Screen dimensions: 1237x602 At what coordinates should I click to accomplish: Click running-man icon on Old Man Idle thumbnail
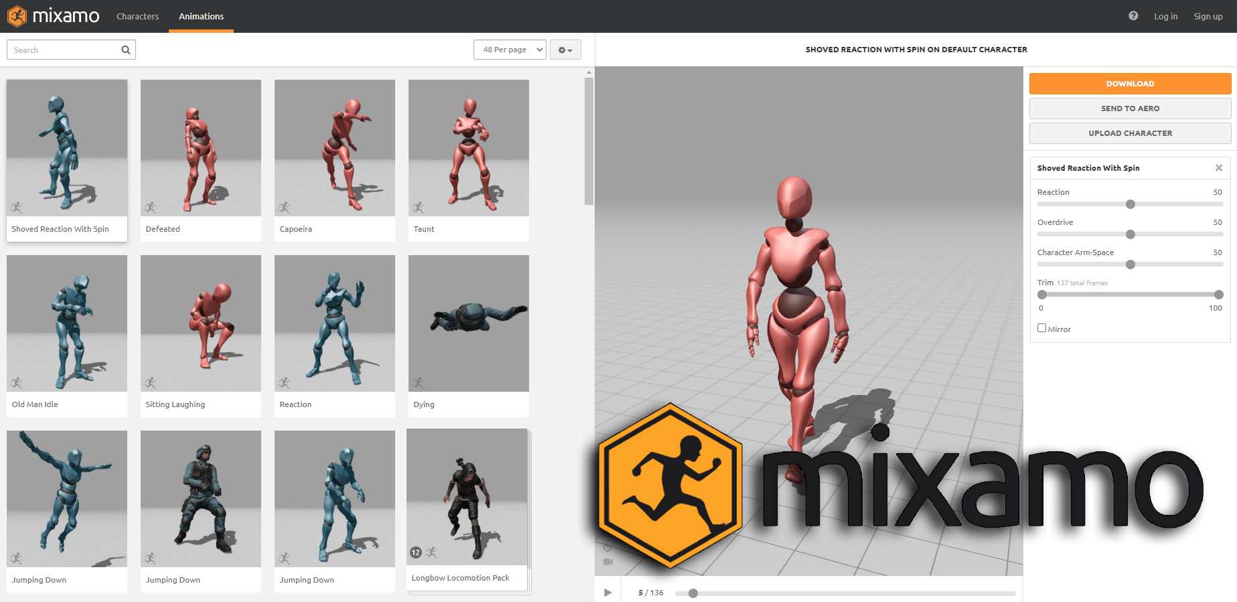tap(16, 382)
